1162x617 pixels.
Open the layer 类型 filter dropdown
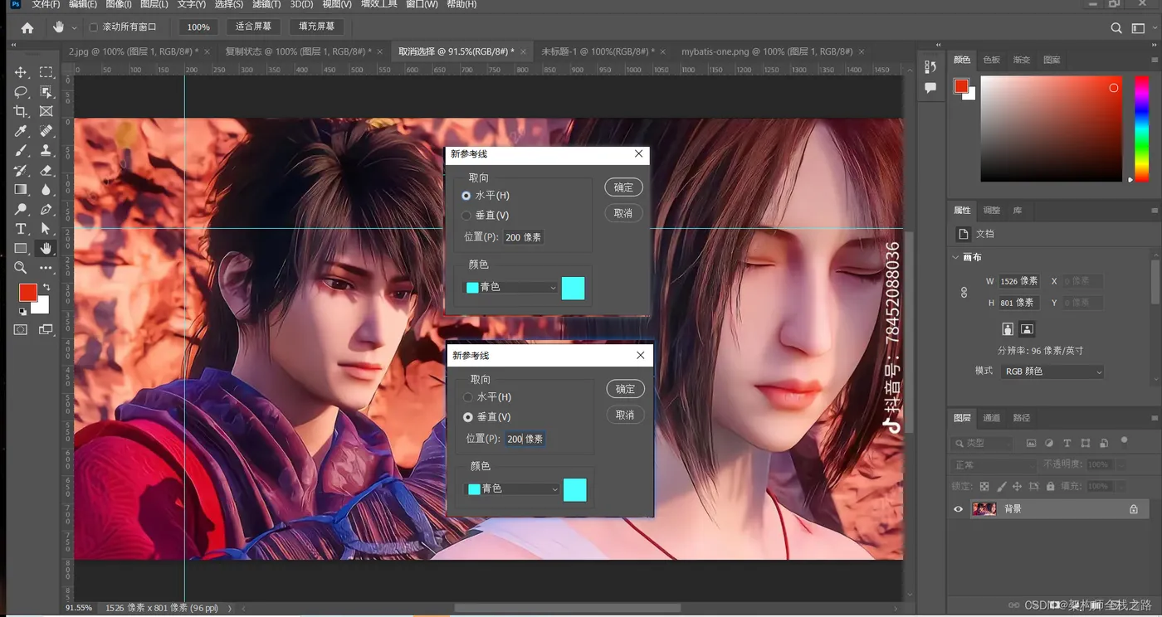point(982,444)
